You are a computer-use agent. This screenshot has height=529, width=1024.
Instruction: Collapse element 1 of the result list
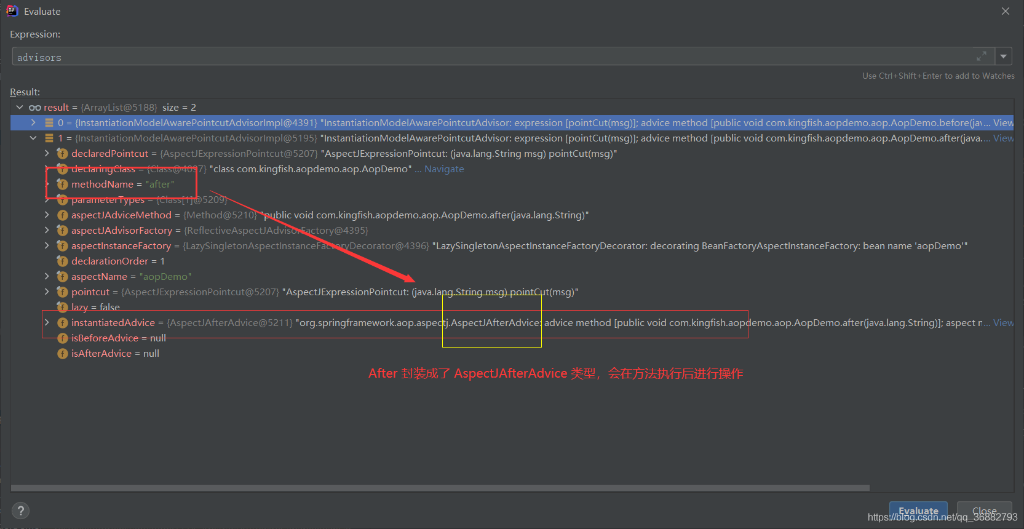pos(34,138)
